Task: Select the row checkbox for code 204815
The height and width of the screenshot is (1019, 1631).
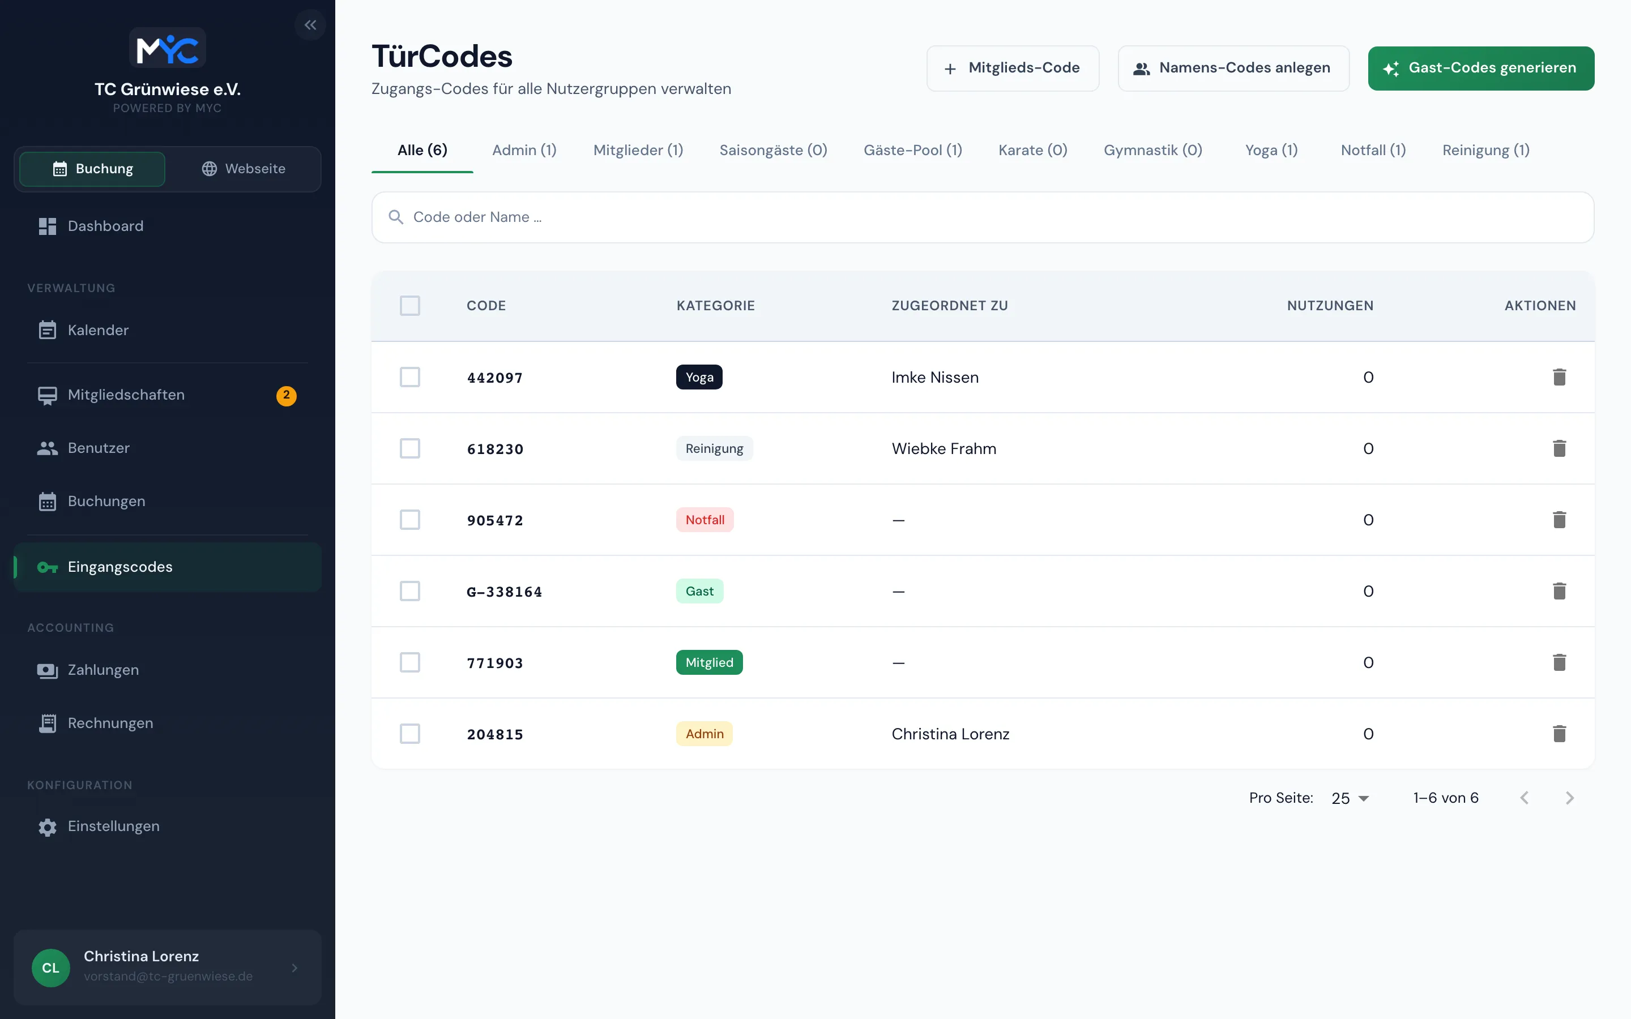Action: pyautogui.click(x=410, y=733)
